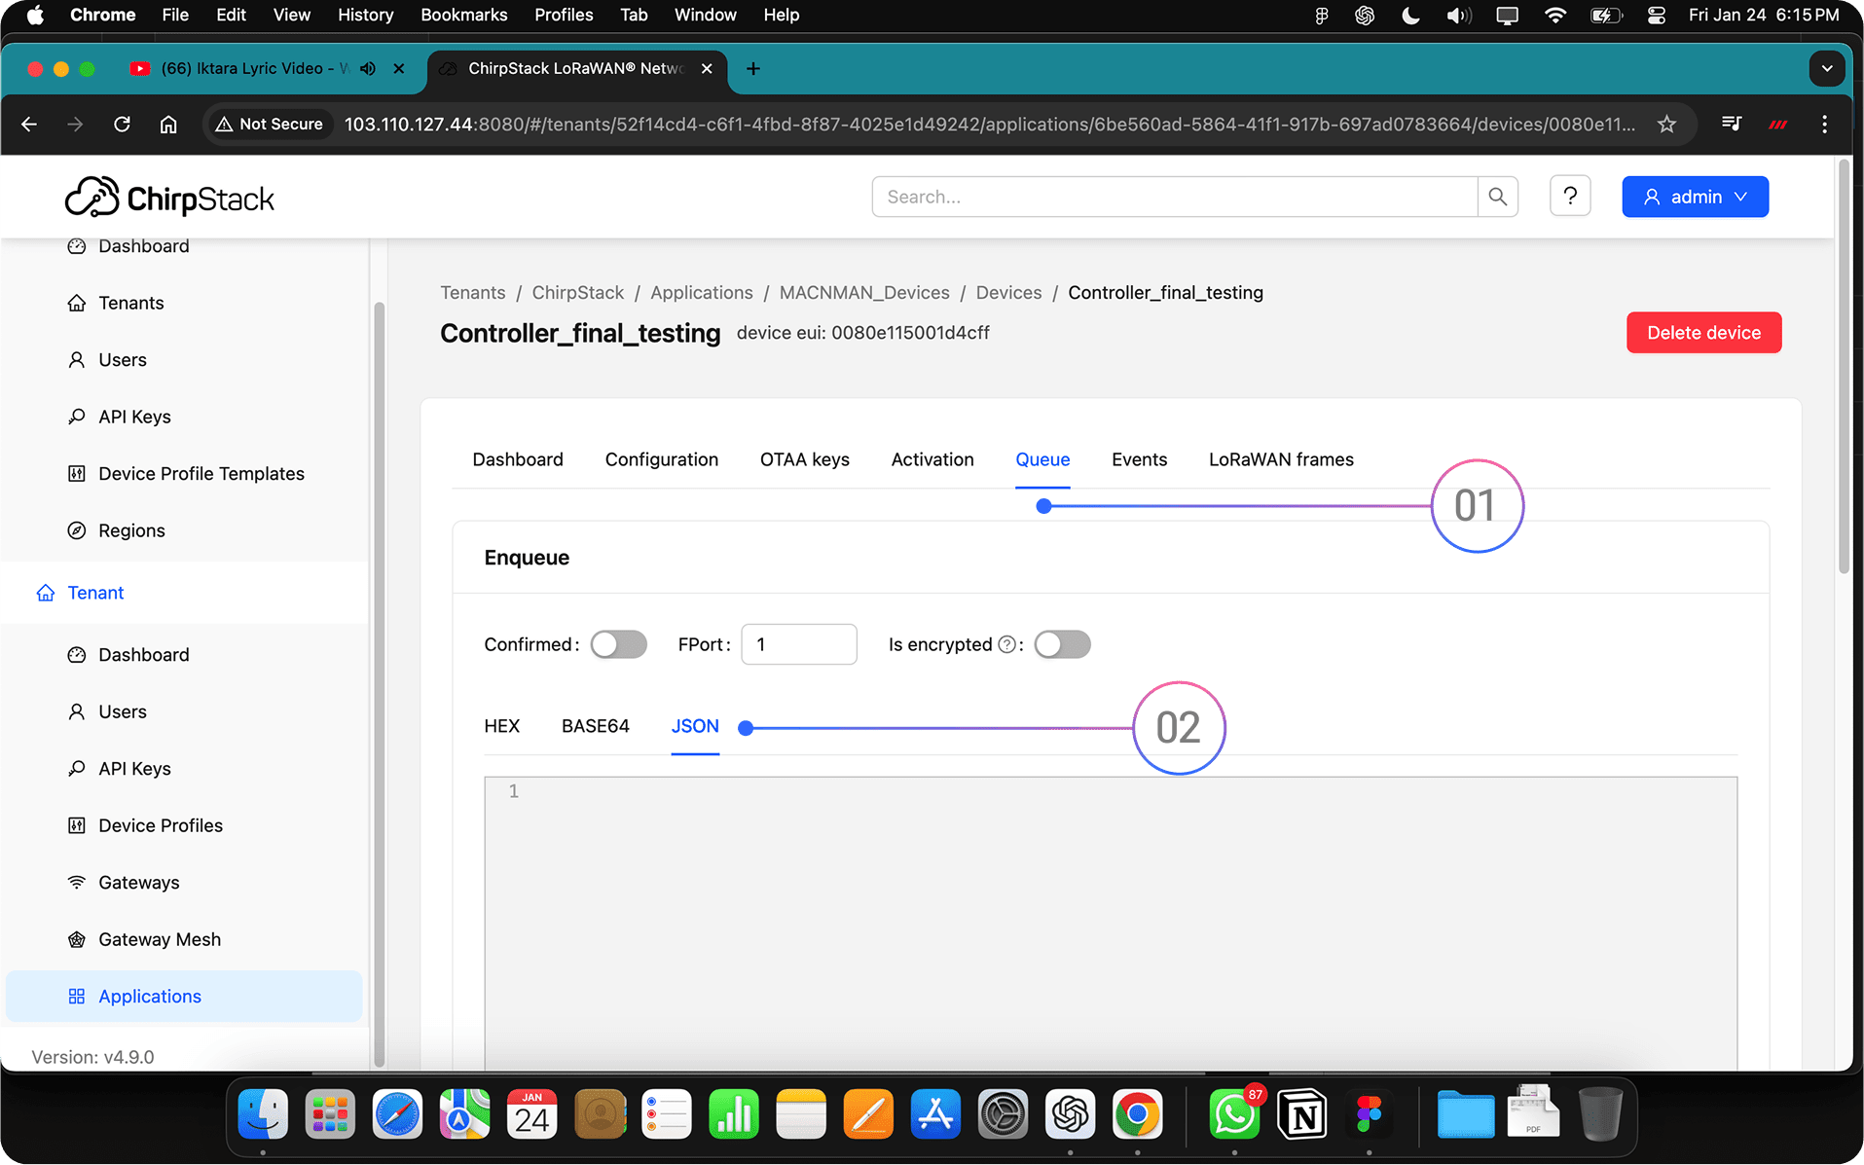
Task: Toggle the Confirmed switch
Action: click(x=618, y=644)
